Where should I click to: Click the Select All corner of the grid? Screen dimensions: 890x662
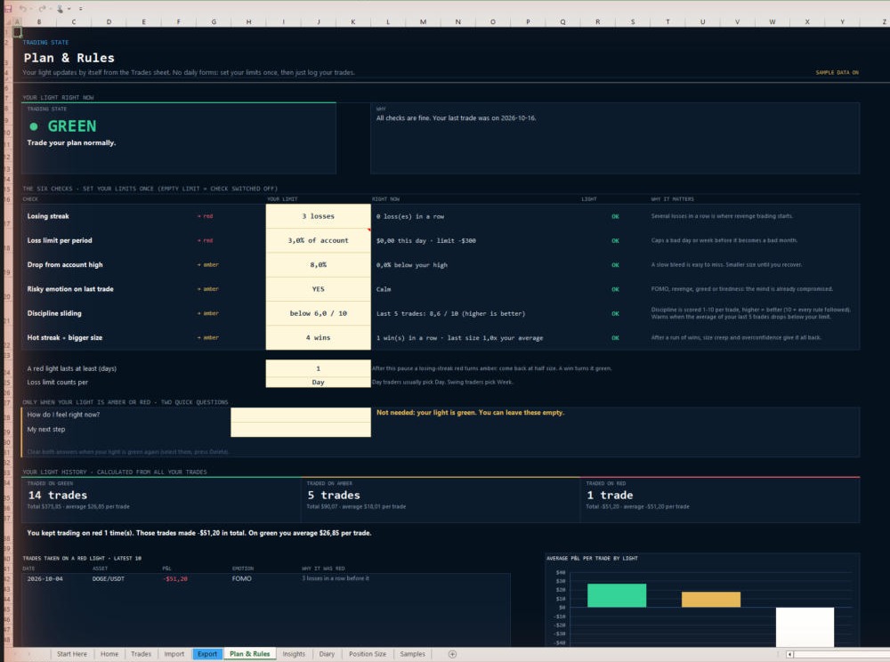[8, 21]
